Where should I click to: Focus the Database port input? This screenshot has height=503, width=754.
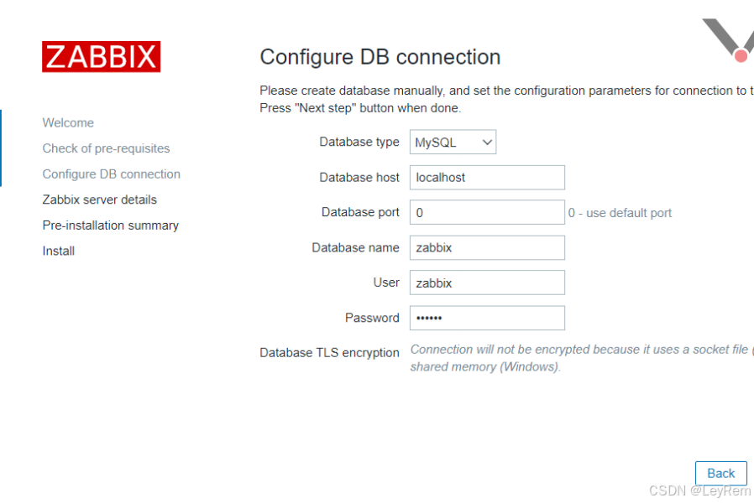[487, 213]
